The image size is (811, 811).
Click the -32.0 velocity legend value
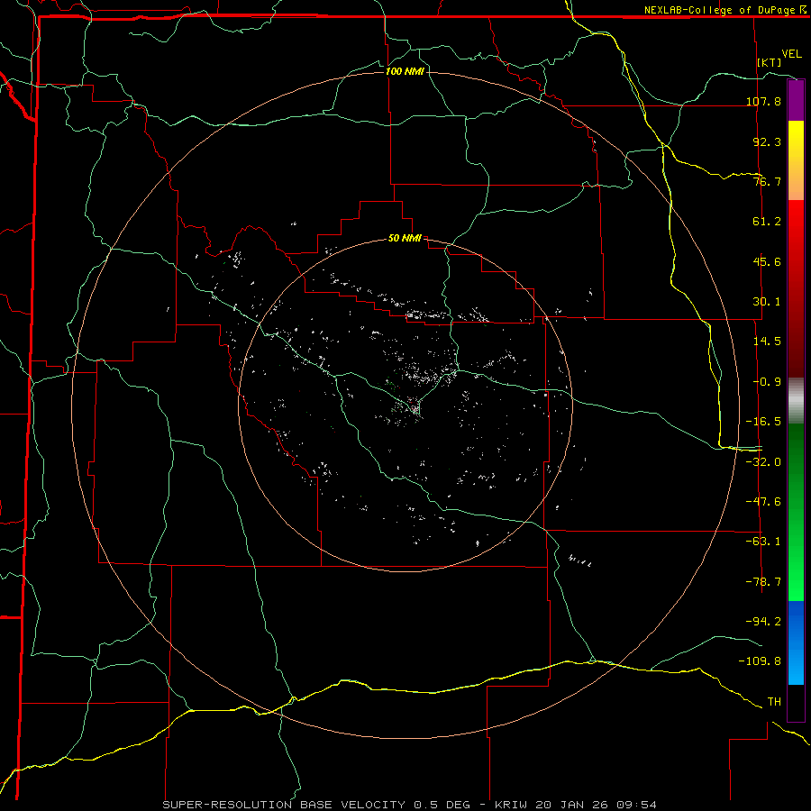point(763,462)
